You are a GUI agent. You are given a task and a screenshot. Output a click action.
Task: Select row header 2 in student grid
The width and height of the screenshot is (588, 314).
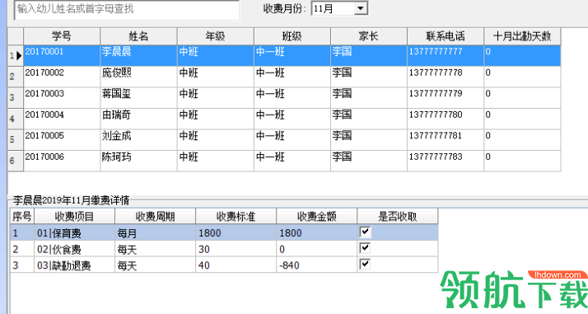coord(16,77)
